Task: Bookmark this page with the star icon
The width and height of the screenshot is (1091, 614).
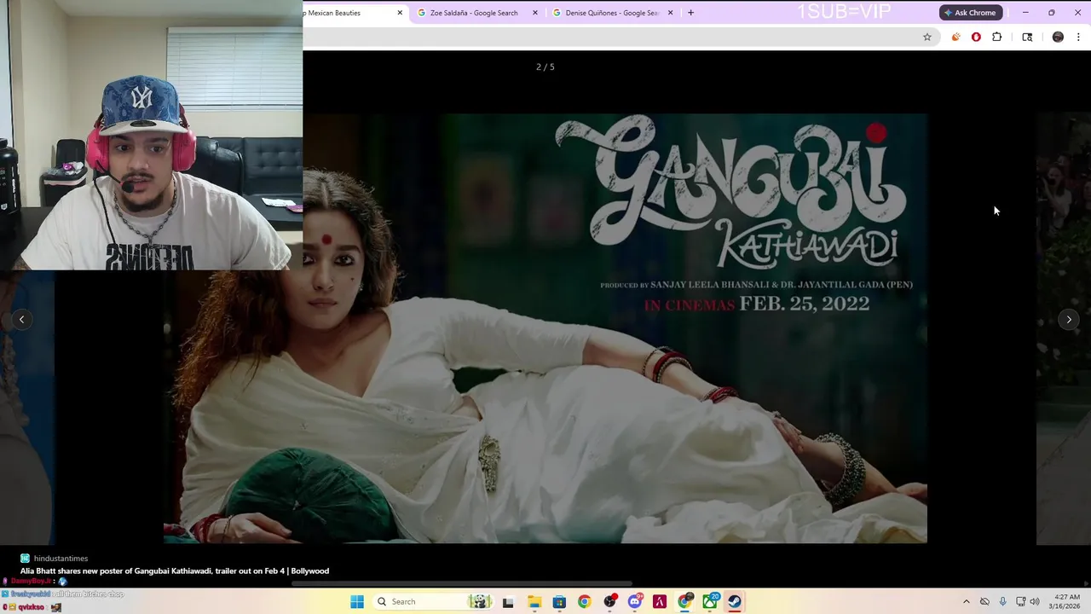Action: click(927, 37)
